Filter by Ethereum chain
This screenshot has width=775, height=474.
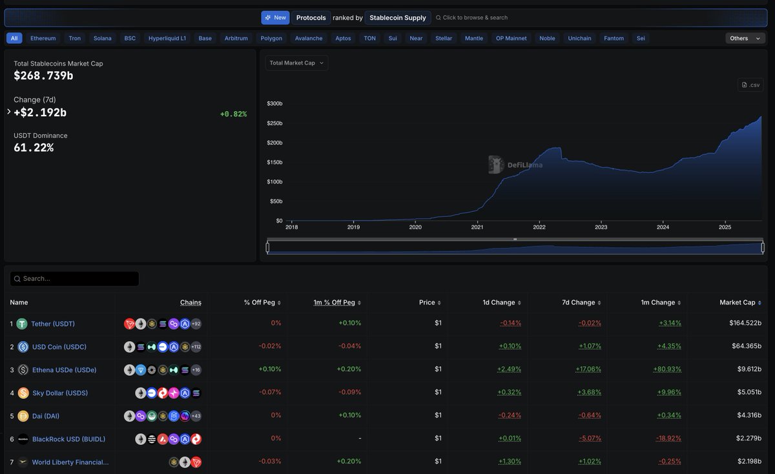[x=43, y=38]
